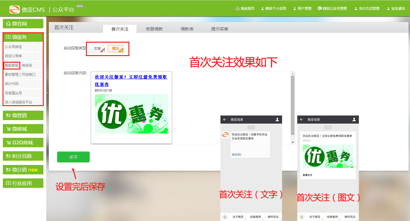This screenshot has width=410, height=221.
Task: Expand the 积分兑换 sidebar section
Action: [23, 156]
